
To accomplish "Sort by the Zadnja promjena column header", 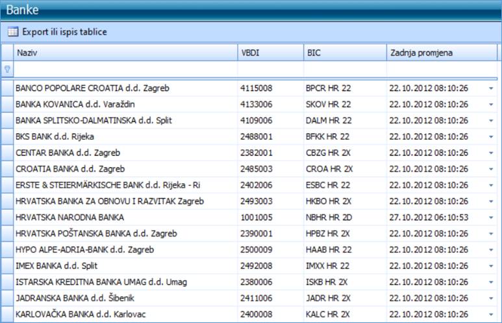I will point(442,53).
